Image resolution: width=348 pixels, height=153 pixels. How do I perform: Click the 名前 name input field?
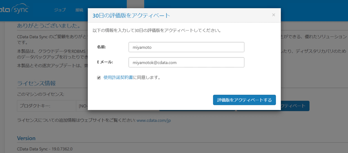click(186, 47)
